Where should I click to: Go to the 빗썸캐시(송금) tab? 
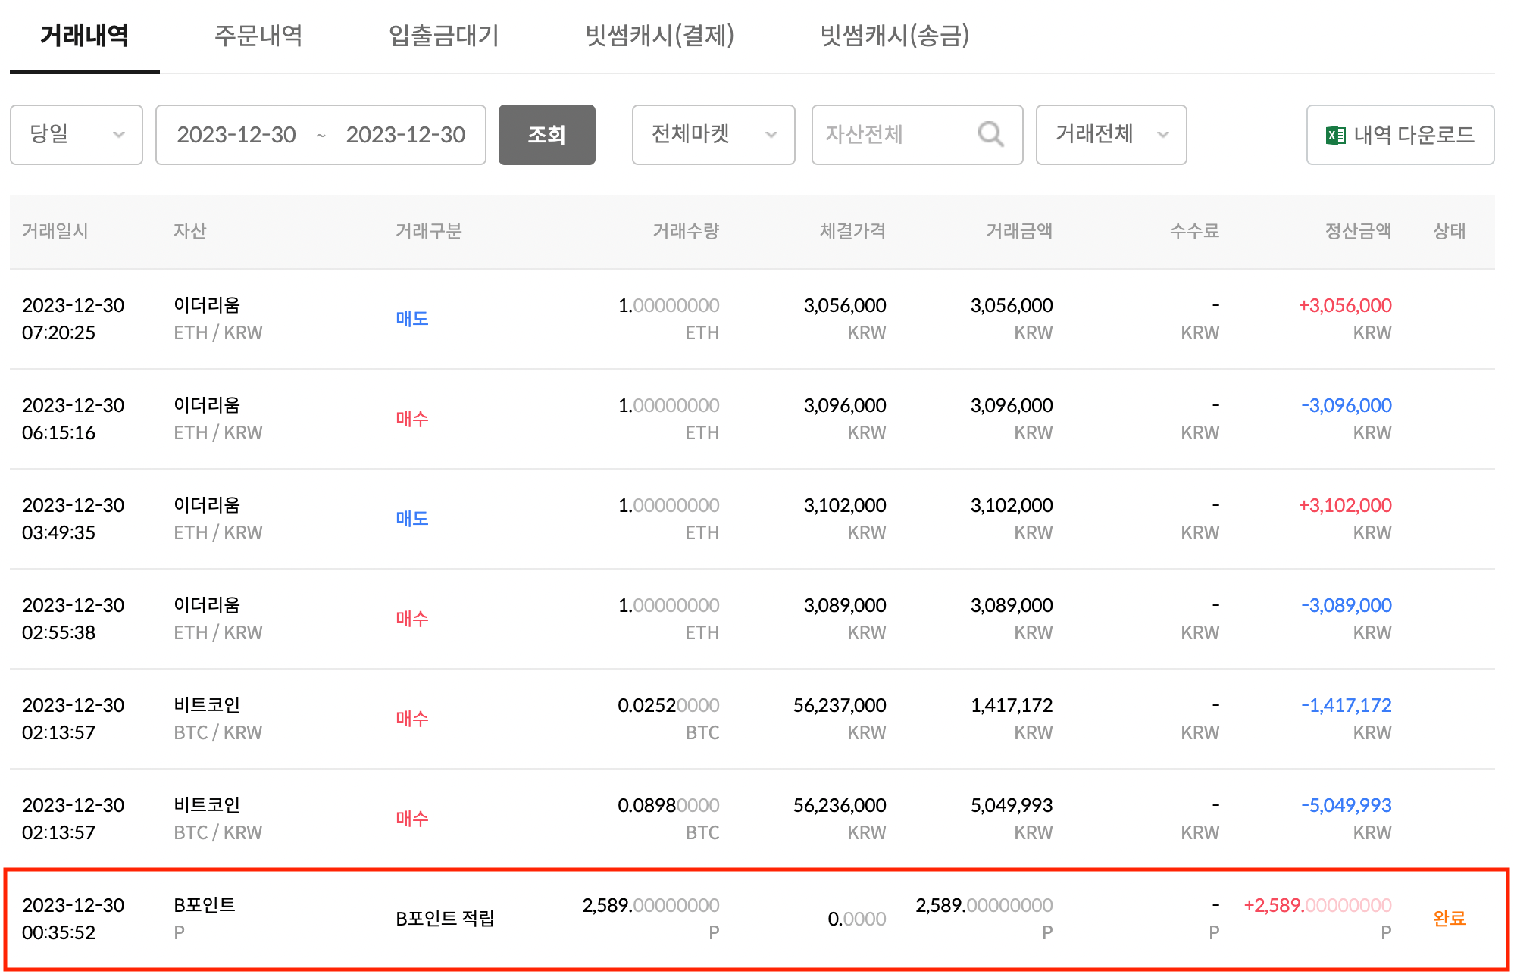[895, 36]
